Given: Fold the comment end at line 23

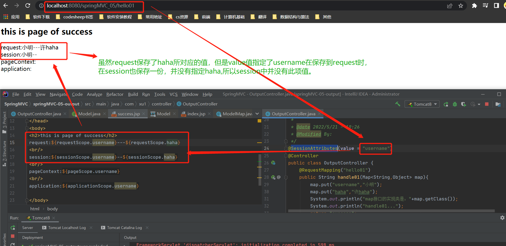Looking at the screenshot, I should 286,141.
